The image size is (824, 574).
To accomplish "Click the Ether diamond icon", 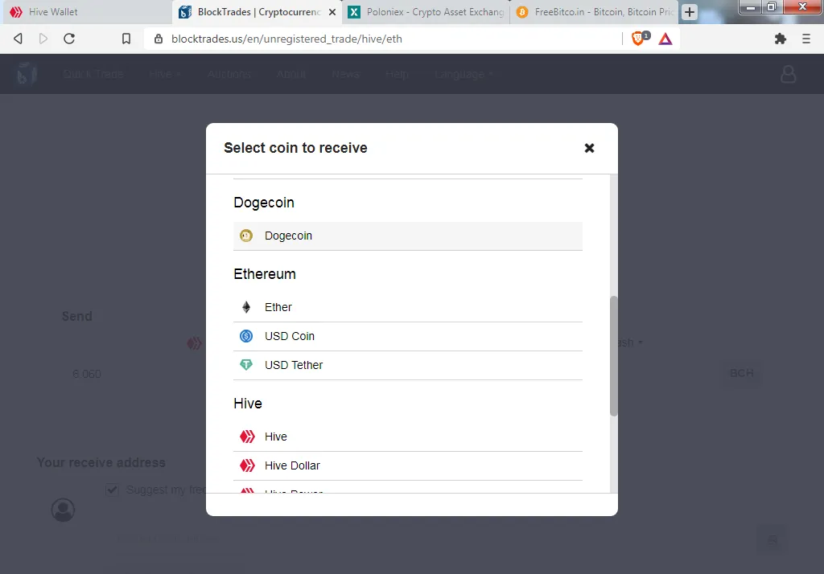I will [x=246, y=307].
